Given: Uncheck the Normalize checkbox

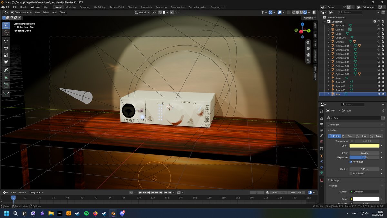Looking at the screenshot, I should click(351, 162).
